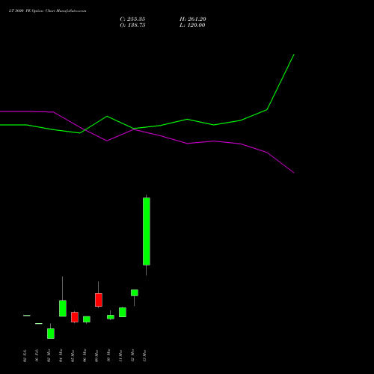
Task: Click the close value C: 255.35
Action: [132, 19]
